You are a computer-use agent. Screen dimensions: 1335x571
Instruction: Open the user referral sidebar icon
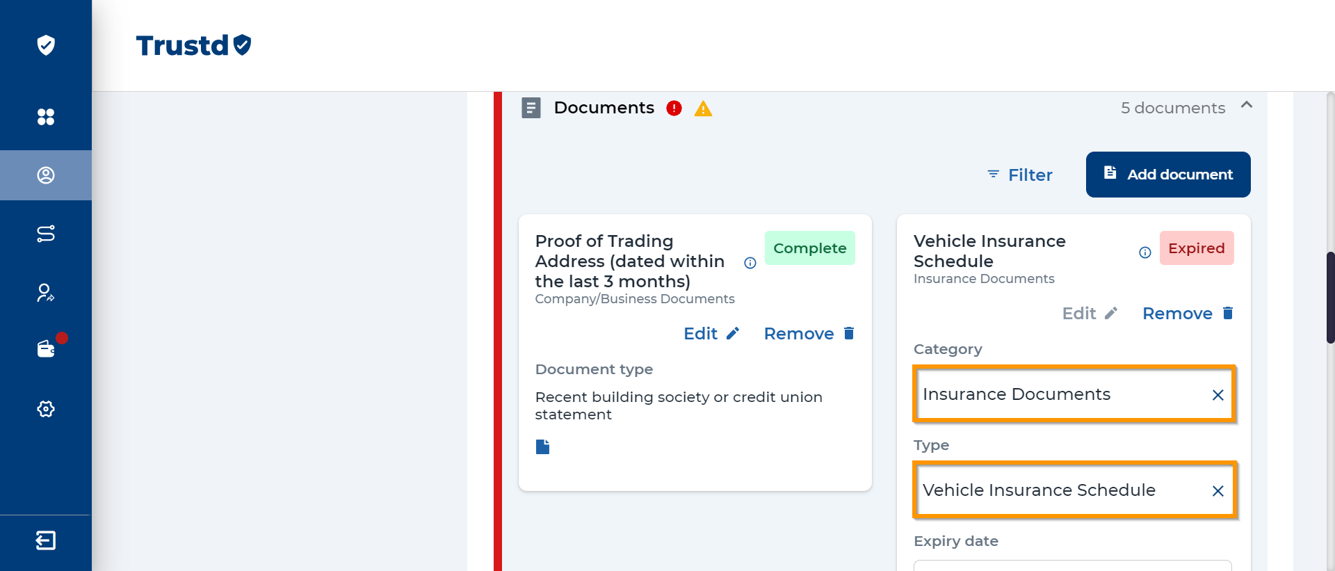point(46,293)
